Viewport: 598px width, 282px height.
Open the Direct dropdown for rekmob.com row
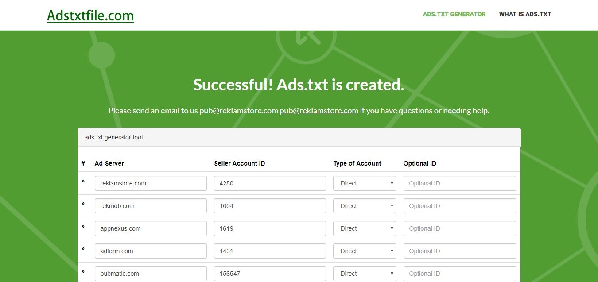[x=364, y=205]
